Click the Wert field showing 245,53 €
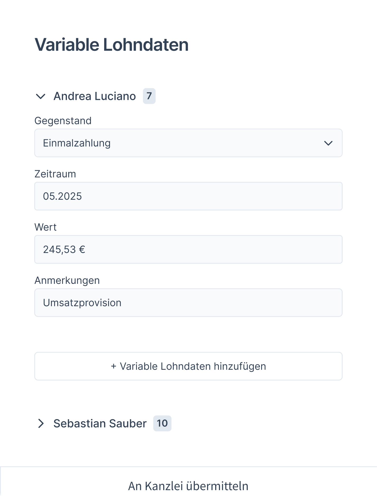The height and width of the screenshot is (504, 377). [188, 249]
